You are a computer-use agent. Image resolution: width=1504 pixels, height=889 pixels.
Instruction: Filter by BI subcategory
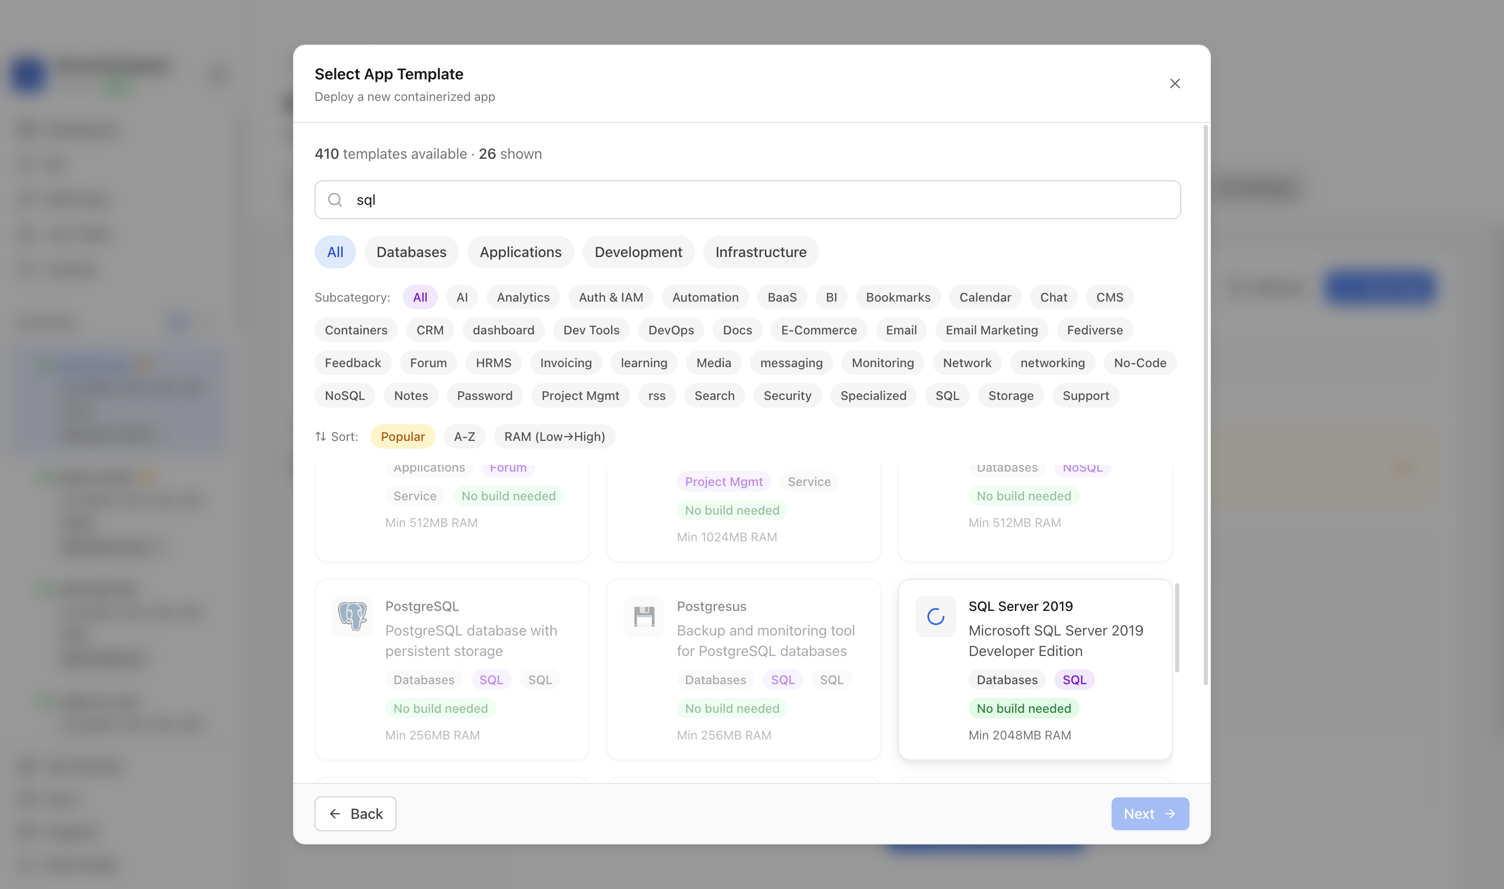[x=831, y=297]
